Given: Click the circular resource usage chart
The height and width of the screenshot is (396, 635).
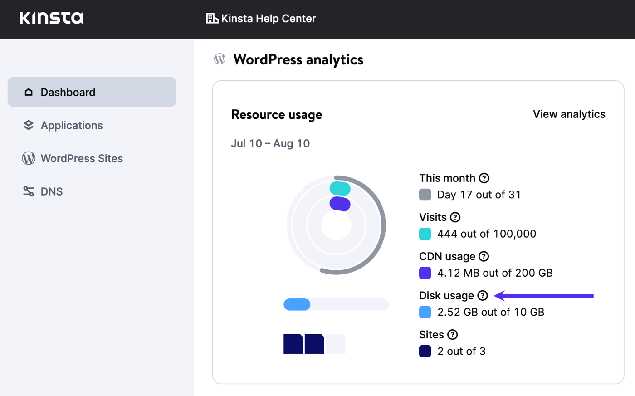Looking at the screenshot, I should point(336,225).
